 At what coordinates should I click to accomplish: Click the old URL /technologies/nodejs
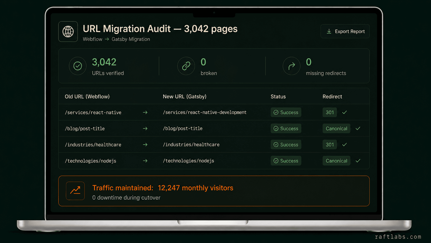coord(90,161)
